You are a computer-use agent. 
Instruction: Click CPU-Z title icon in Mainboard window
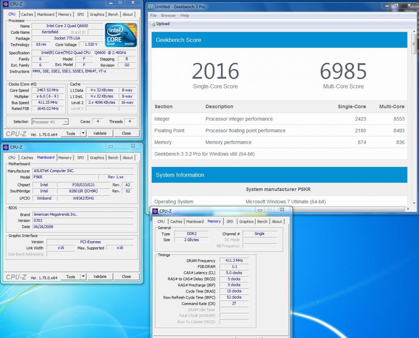pos(6,147)
